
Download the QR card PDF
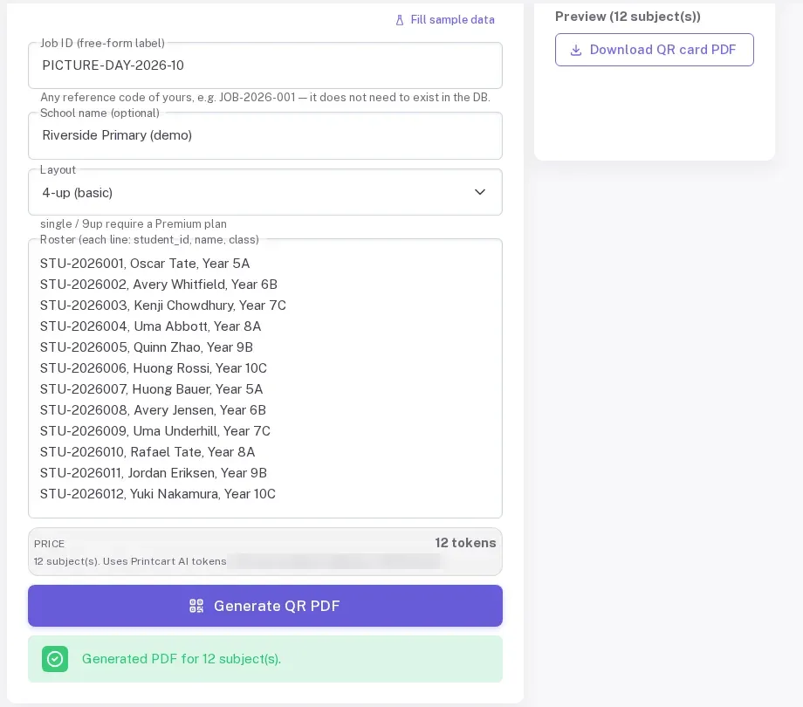[655, 50]
